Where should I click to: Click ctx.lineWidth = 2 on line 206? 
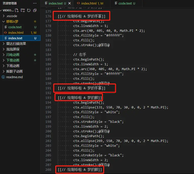point(91,160)
